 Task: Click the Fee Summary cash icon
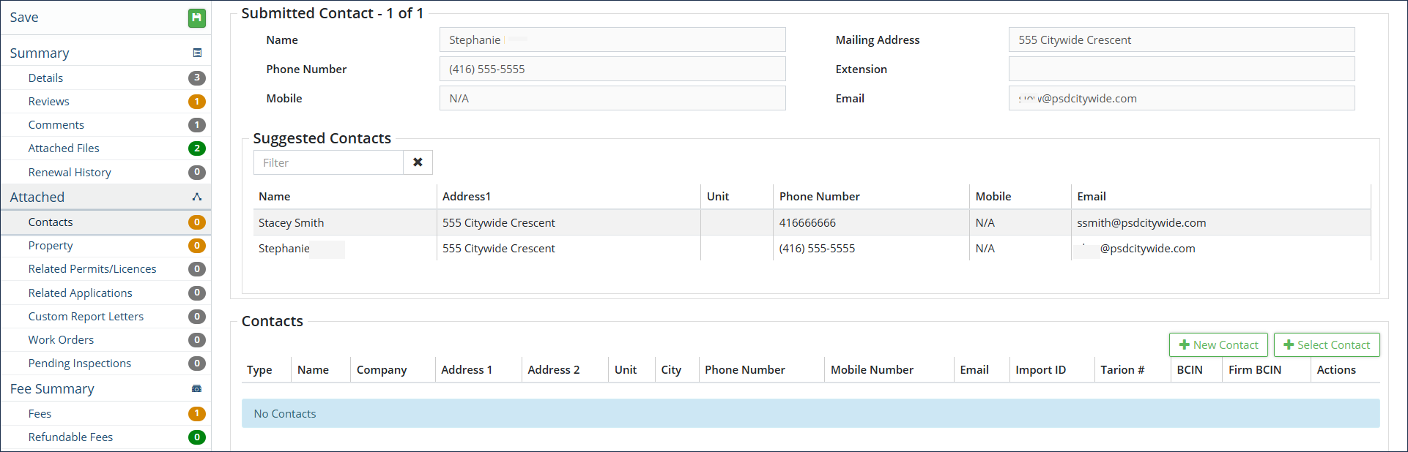click(196, 388)
